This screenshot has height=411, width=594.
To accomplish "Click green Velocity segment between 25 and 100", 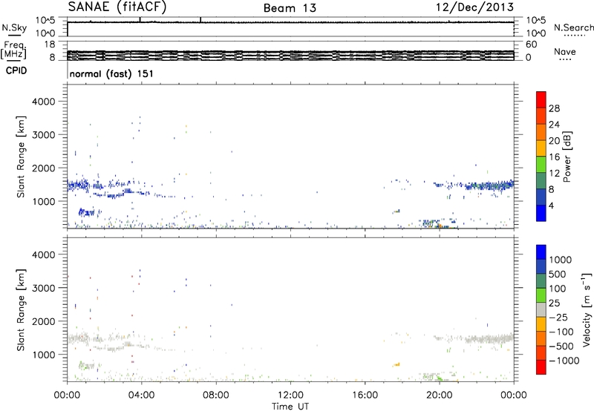I will tap(541, 295).
